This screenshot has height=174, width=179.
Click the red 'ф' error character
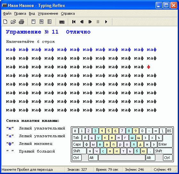coord(149,67)
